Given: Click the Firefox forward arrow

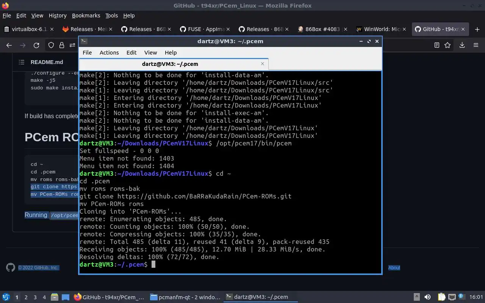Looking at the screenshot, I should [23, 45].
